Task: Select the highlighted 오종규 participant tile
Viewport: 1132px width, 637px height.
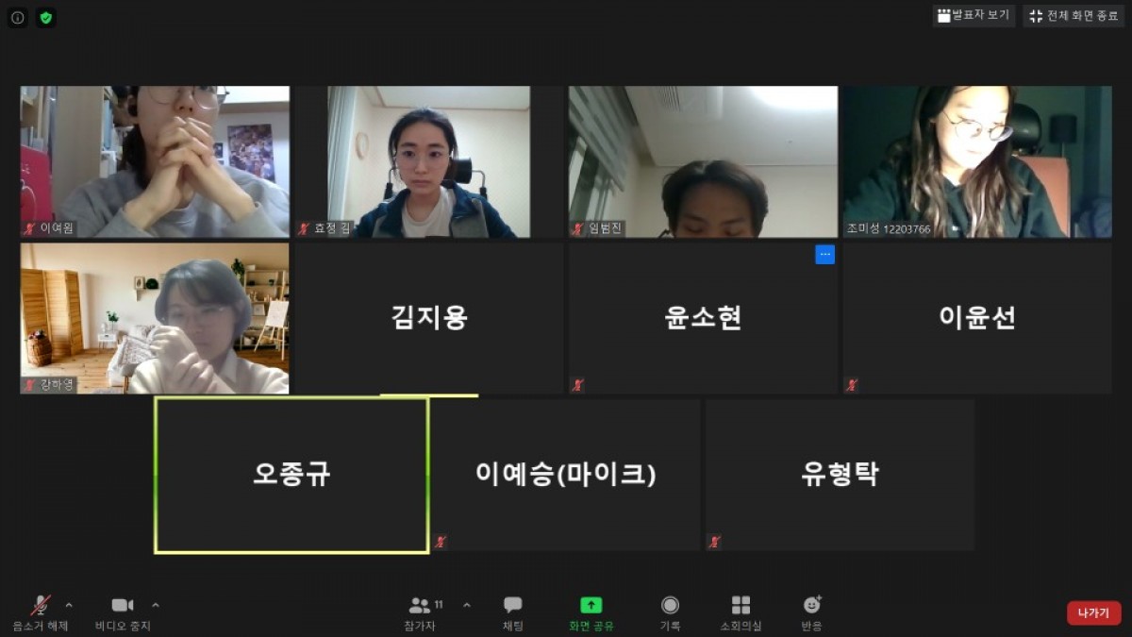Action: [x=291, y=475]
